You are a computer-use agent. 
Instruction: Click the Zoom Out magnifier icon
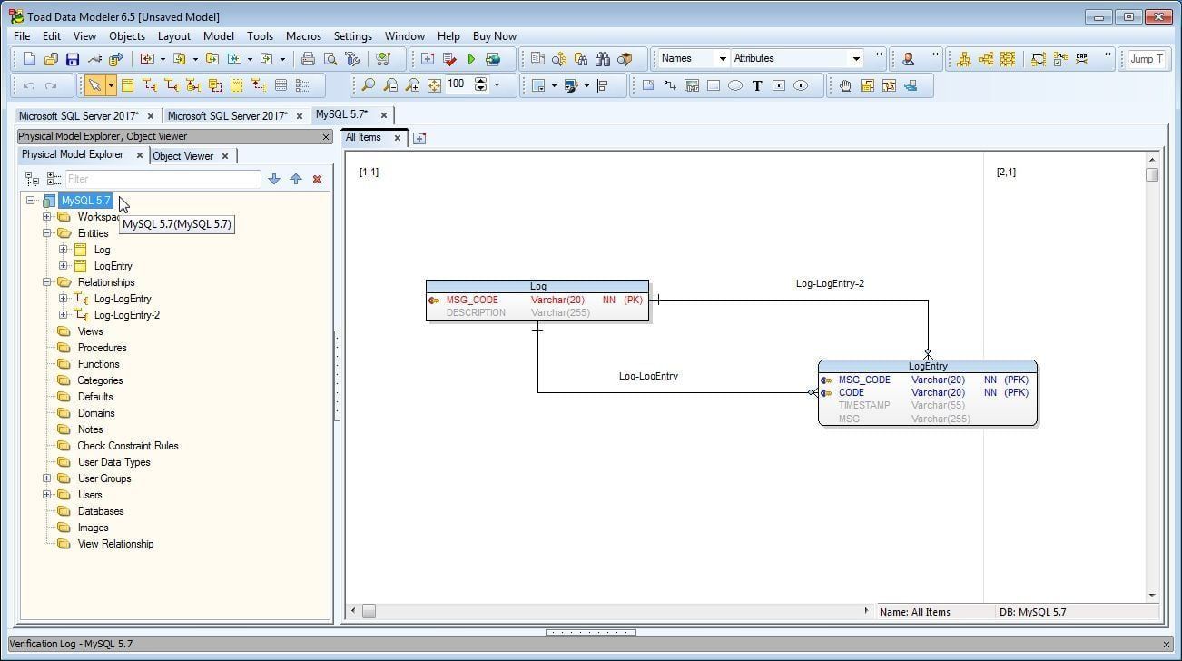coord(390,85)
